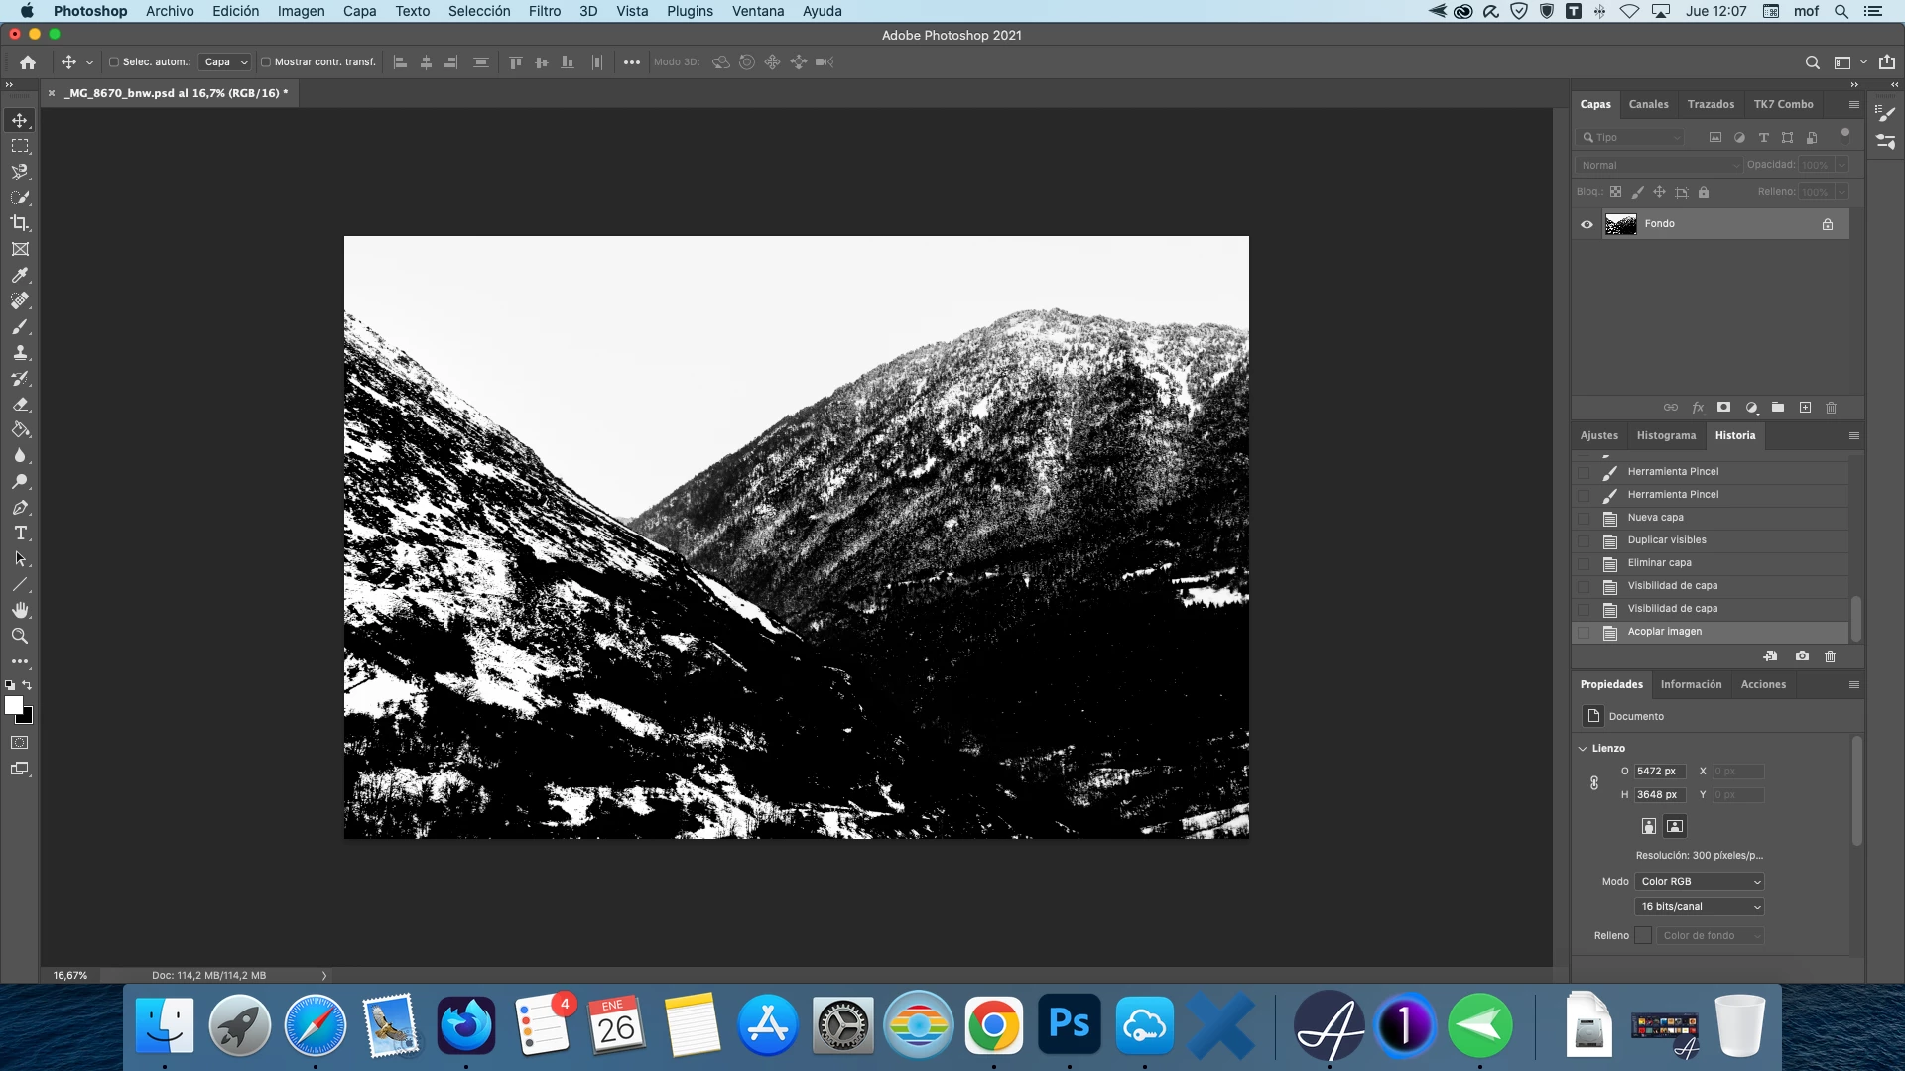The height and width of the screenshot is (1071, 1905).
Task: Switch to the Canales tab
Action: click(x=1648, y=104)
